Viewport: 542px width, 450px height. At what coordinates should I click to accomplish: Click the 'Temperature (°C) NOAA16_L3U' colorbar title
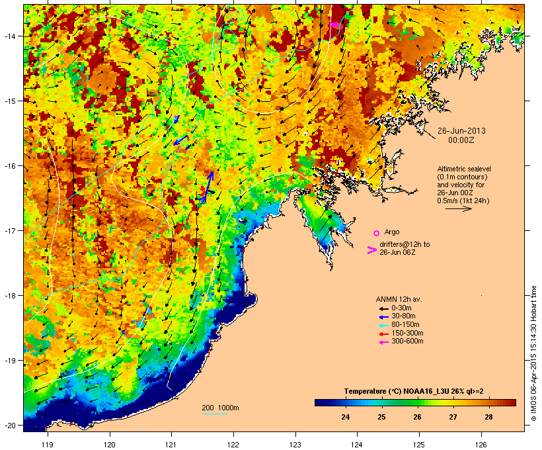[397, 391]
